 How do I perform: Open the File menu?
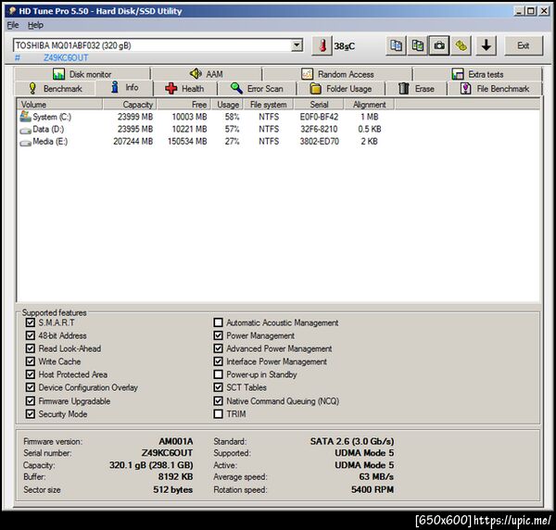(13, 25)
